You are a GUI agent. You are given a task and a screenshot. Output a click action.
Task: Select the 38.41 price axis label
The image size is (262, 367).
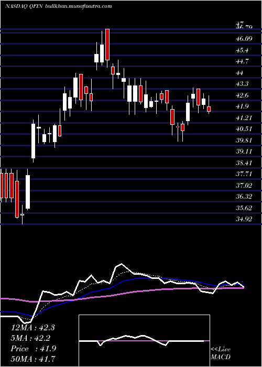(244, 163)
